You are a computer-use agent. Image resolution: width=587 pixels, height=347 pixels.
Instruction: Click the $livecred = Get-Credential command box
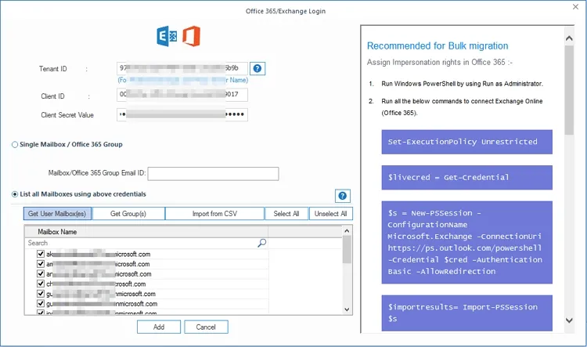[x=466, y=177]
